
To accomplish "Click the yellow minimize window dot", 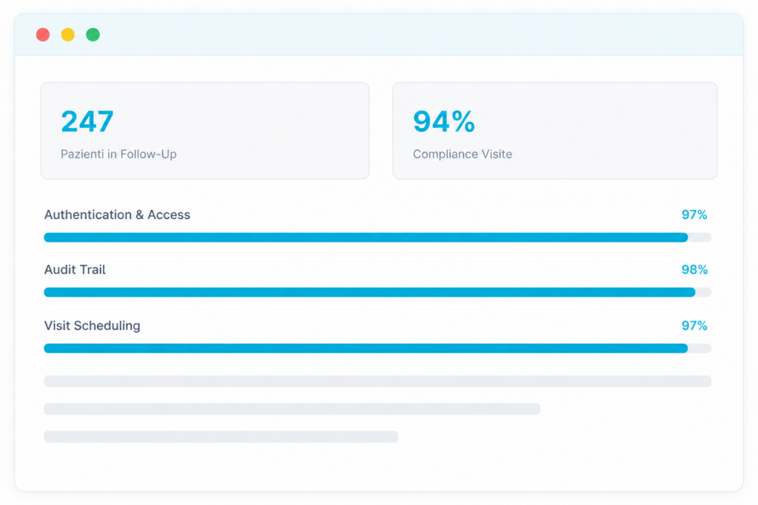I will click(67, 35).
